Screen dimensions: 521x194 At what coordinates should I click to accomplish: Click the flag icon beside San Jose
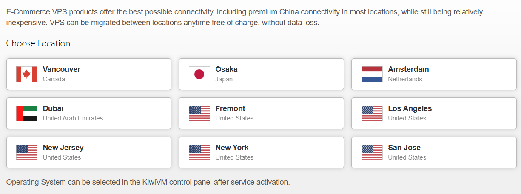click(x=372, y=152)
